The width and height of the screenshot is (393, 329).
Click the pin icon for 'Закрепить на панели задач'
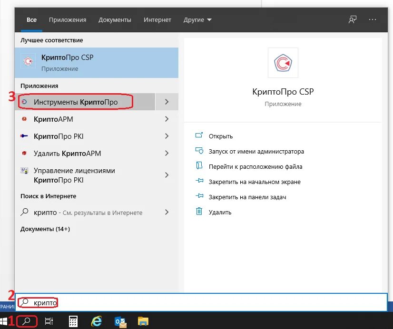tap(199, 196)
